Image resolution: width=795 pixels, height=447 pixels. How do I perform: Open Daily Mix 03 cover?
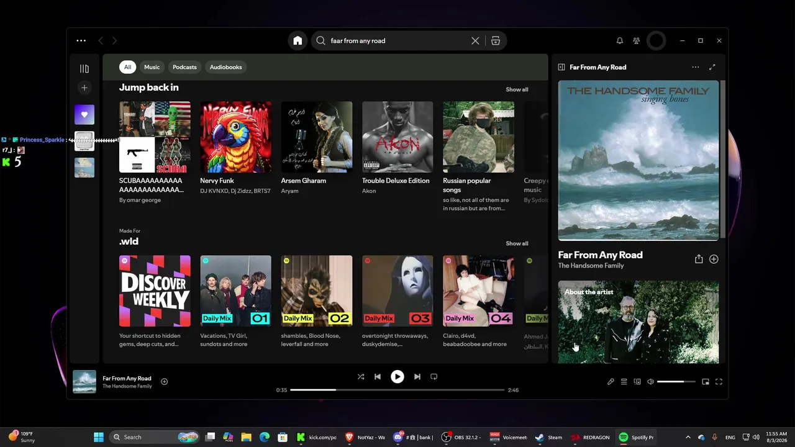[x=397, y=291]
